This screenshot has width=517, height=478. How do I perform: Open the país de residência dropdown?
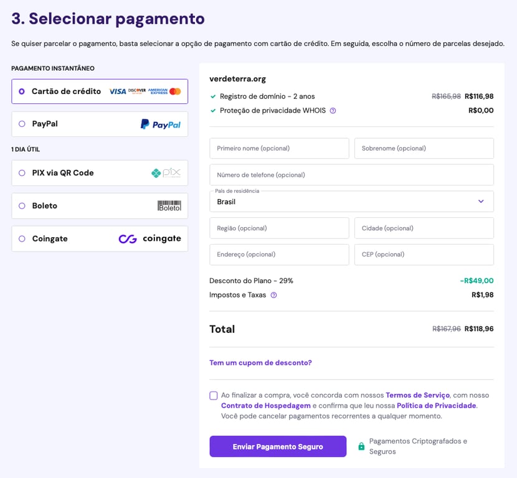click(351, 202)
